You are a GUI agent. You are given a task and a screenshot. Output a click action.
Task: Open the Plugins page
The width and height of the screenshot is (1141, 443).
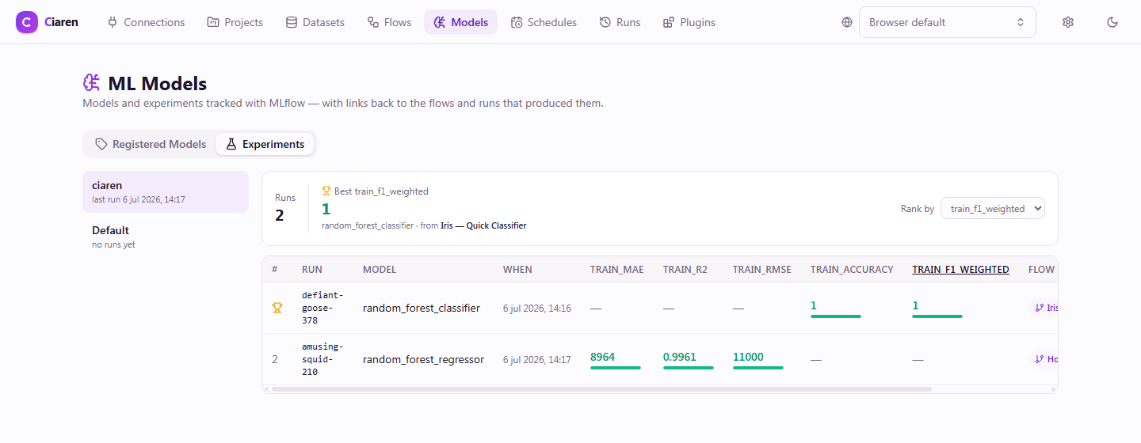coord(689,22)
